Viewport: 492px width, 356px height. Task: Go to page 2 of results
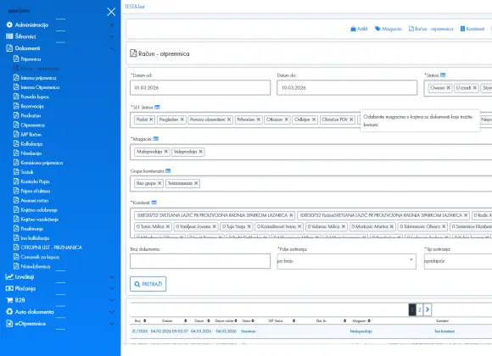click(x=420, y=310)
